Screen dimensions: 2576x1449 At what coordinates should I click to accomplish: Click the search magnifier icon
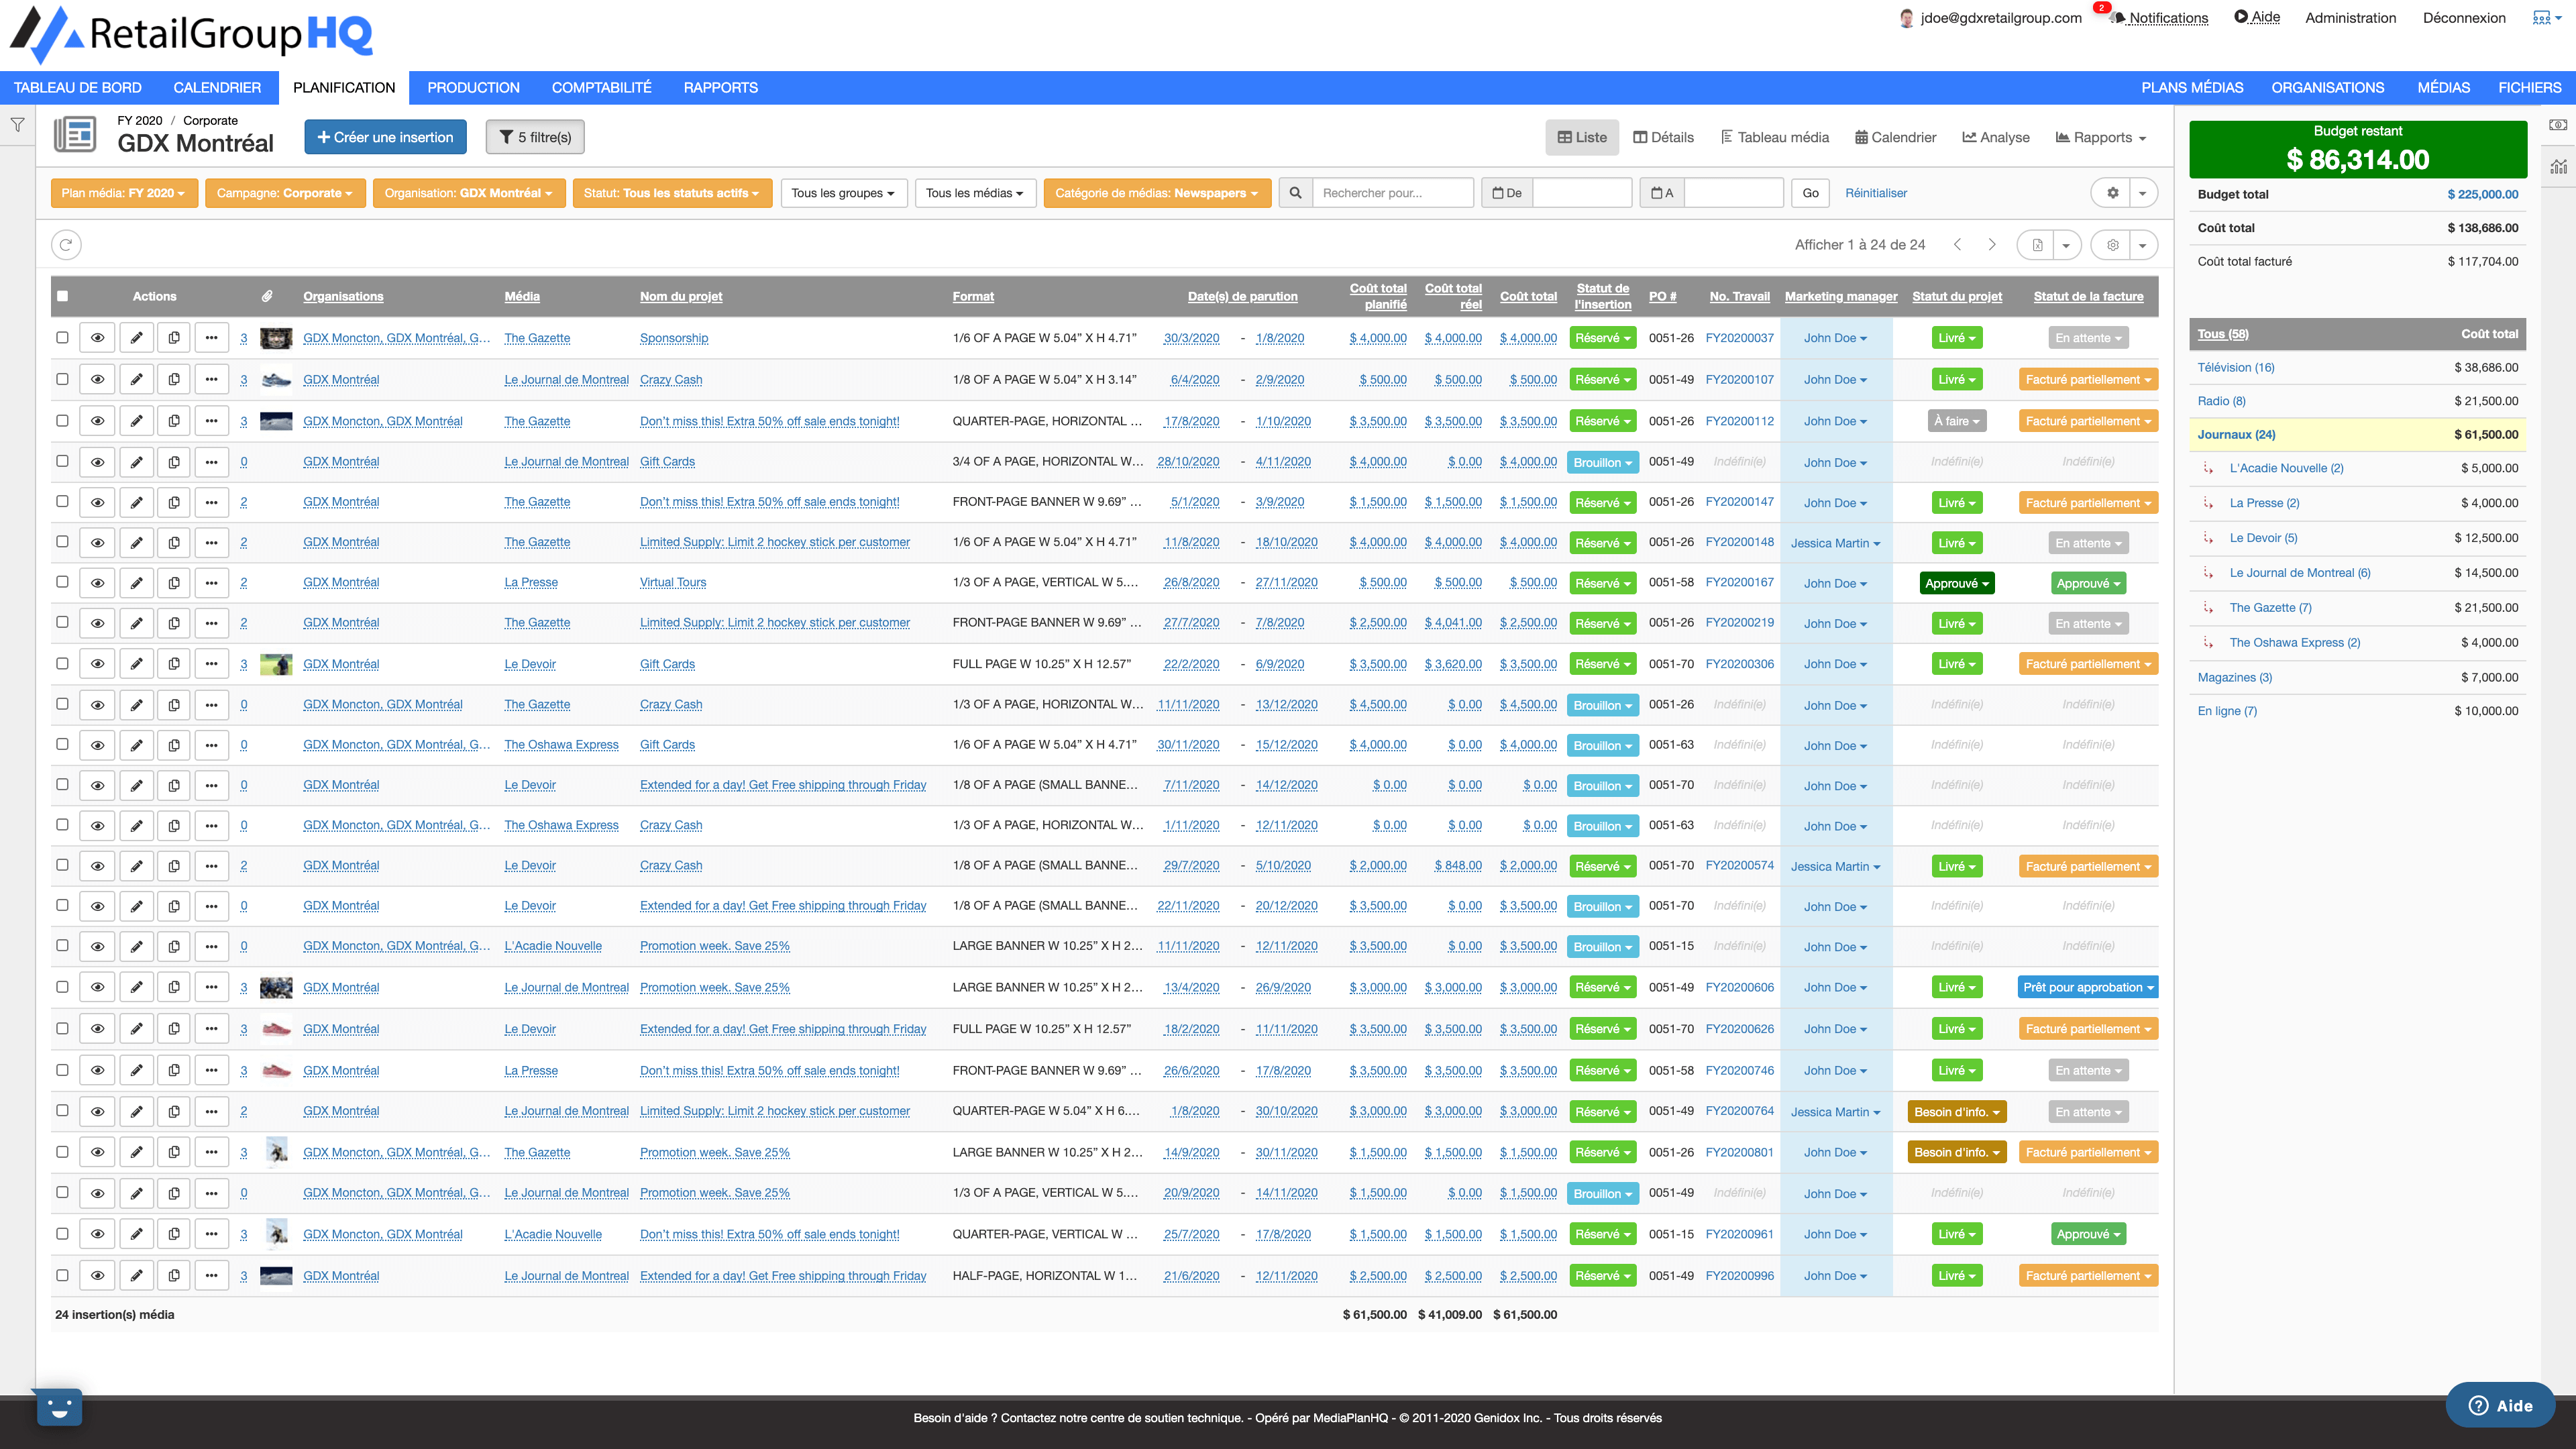click(1295, 193)
